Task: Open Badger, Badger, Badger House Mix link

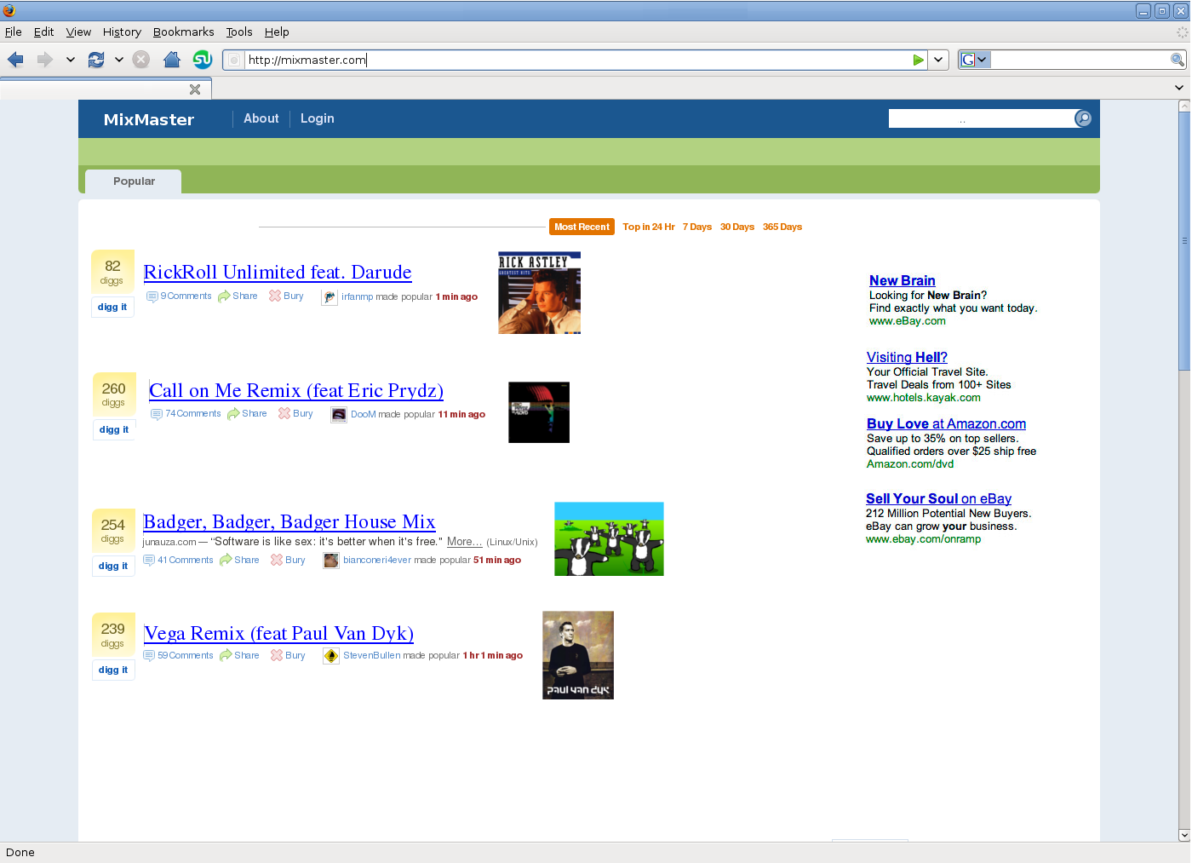Action: pos(289,521)
